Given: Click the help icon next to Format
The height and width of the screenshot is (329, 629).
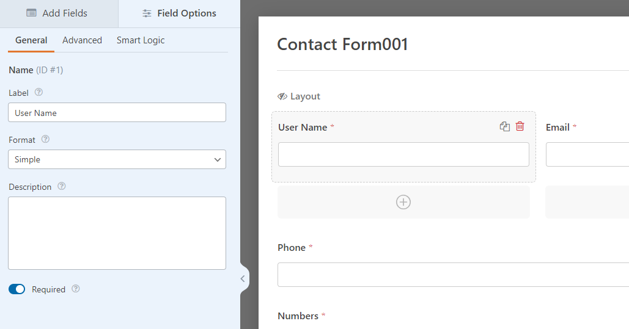Looking at the screenshot, I should [x=45, y=140].
